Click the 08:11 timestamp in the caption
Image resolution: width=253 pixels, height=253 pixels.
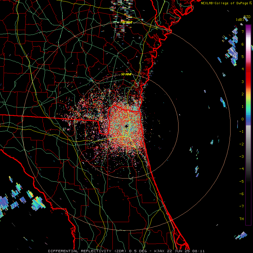(198, 251)
